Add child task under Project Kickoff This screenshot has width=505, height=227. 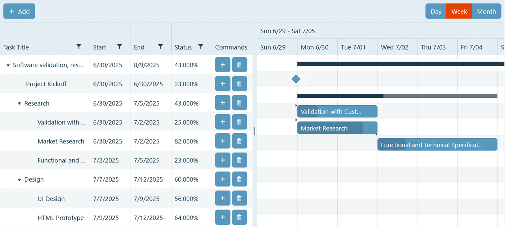coord(223,84)
